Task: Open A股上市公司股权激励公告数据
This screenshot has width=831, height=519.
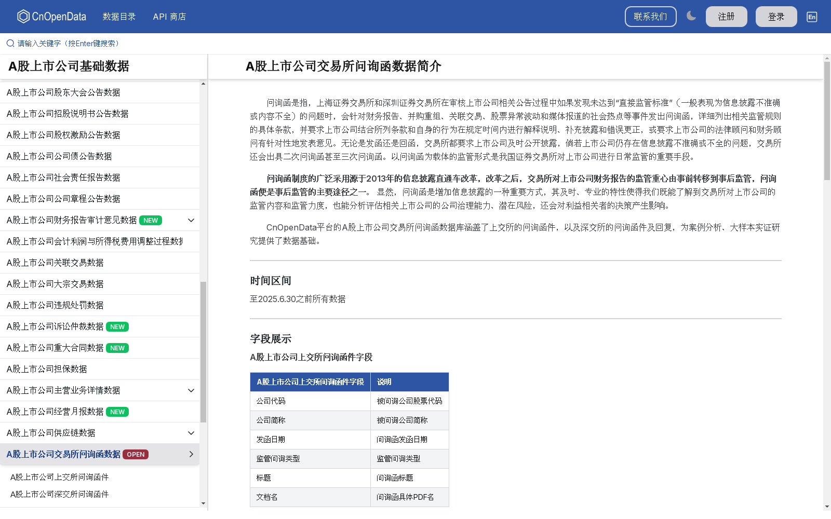Action: click(100, 135)
